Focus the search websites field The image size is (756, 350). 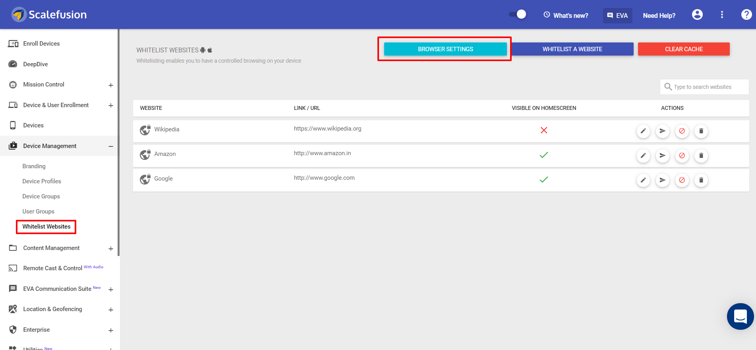[x=704, y=87]
